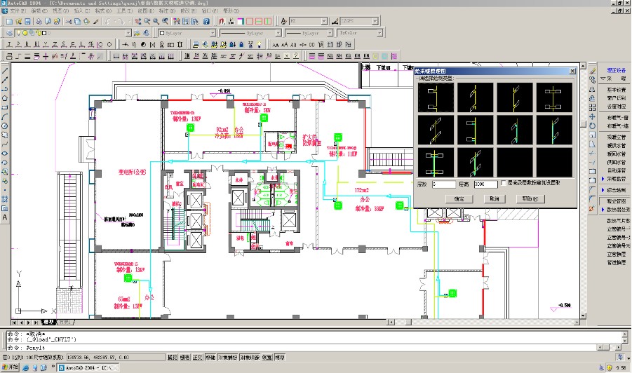Open the 文件 (File) menu
The height and width of the screenshot is (373, 632).
[14, 11]
